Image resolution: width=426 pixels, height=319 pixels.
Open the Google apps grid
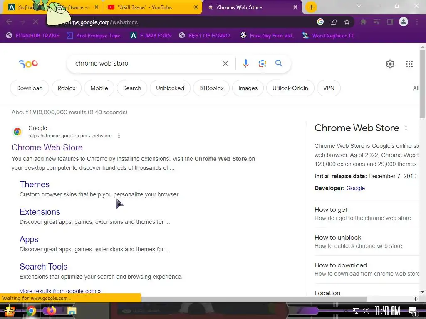click(x=409, y=64)
